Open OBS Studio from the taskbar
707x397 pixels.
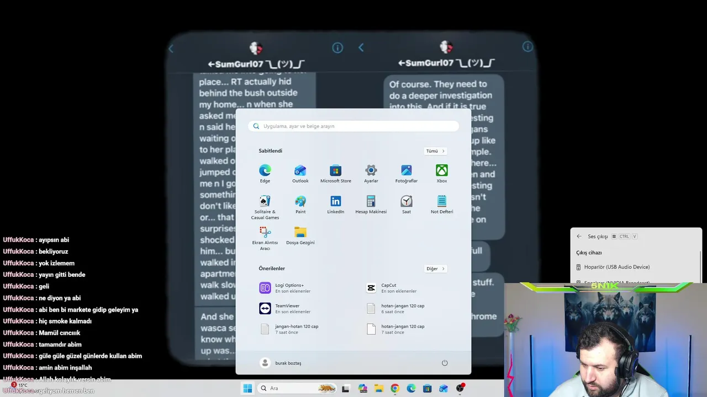coord(460,388)
